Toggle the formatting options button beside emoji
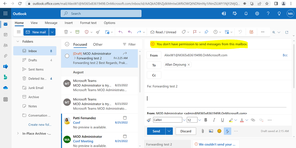 227,131
